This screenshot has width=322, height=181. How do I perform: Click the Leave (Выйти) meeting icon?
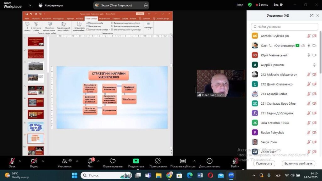coord(235,161)
